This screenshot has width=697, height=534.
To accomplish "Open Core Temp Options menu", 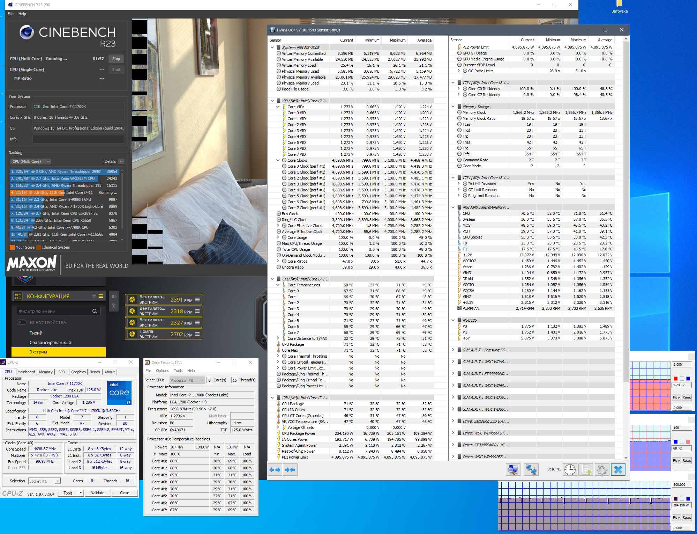I will coord(162,371).
